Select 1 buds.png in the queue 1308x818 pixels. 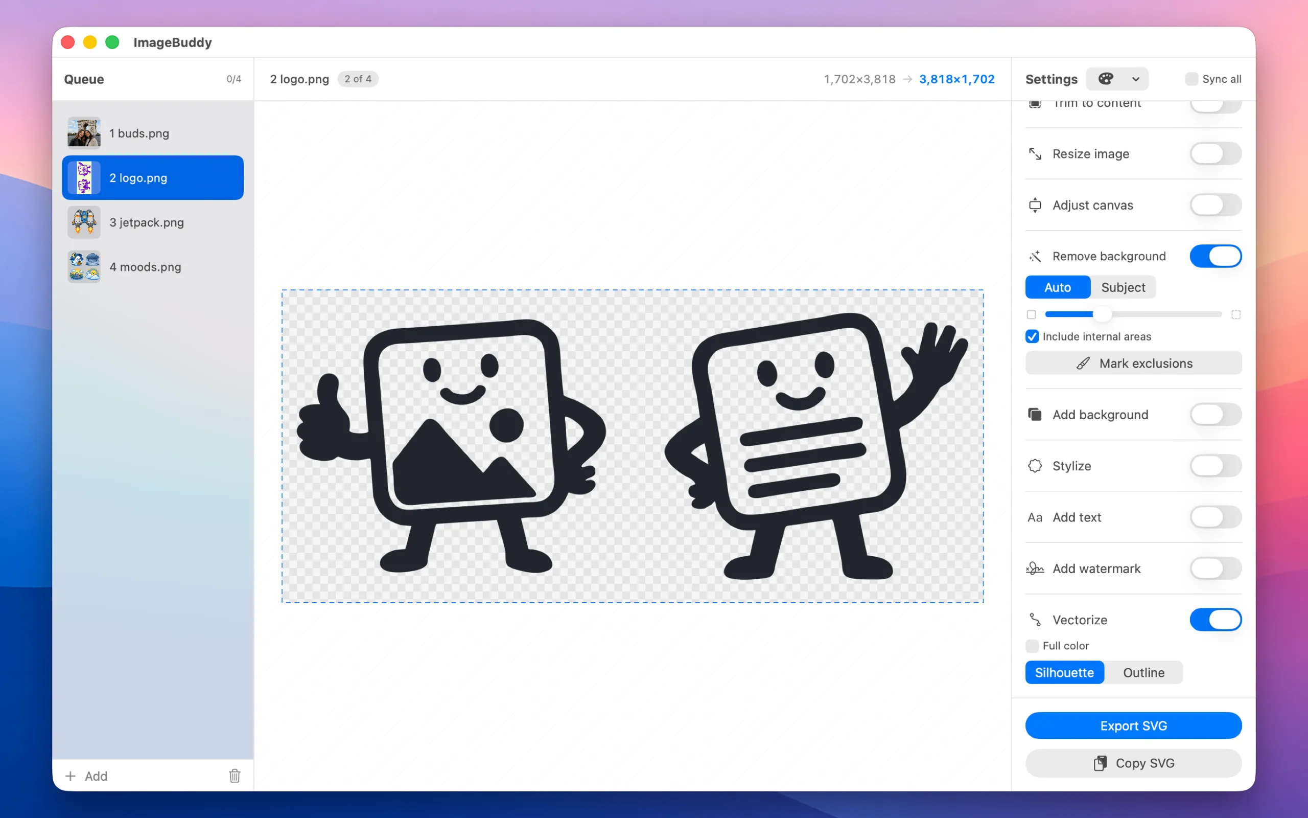pos(152,133)
